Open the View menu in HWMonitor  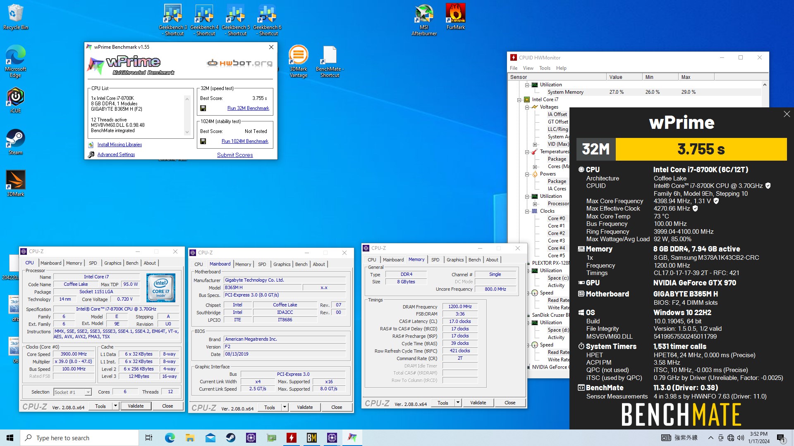pyautogui.click(x=528, y=68)
